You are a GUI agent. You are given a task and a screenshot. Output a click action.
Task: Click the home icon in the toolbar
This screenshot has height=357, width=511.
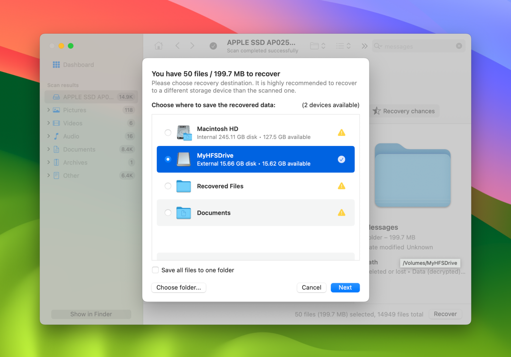click(159, 45)
